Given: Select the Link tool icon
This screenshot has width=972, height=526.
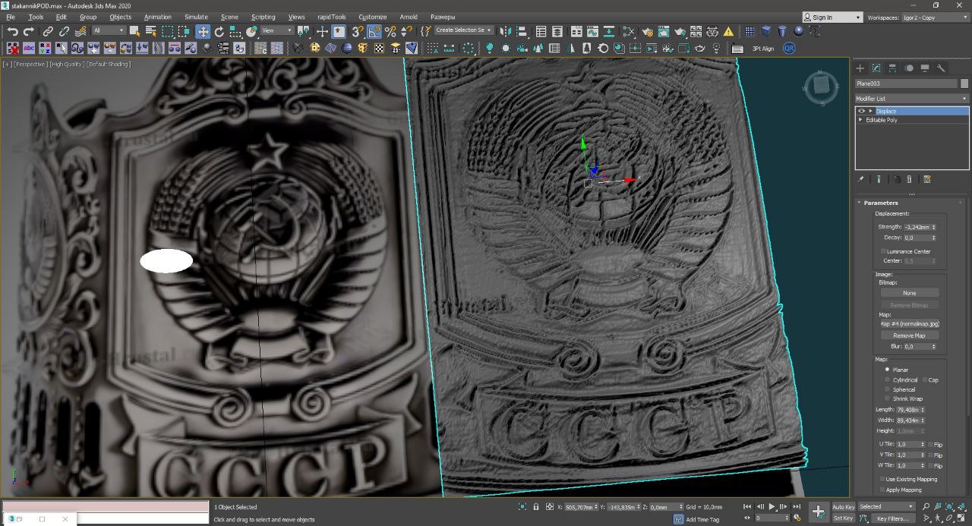Looking at the screenshot, I should point(48,31).
